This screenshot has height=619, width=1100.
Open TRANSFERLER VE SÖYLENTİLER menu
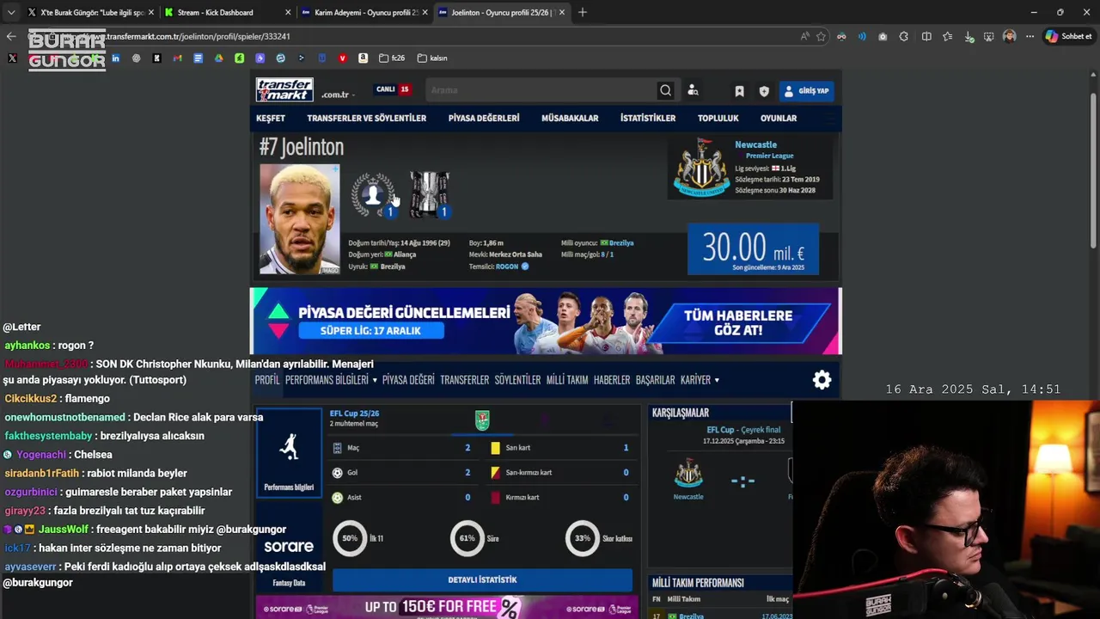coord(367,119)
